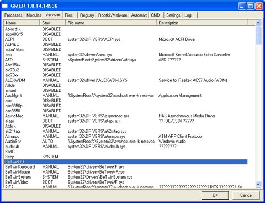Select the asc3550 service row
The width and height of the screenshot is (265, 203).
point(126,111)
